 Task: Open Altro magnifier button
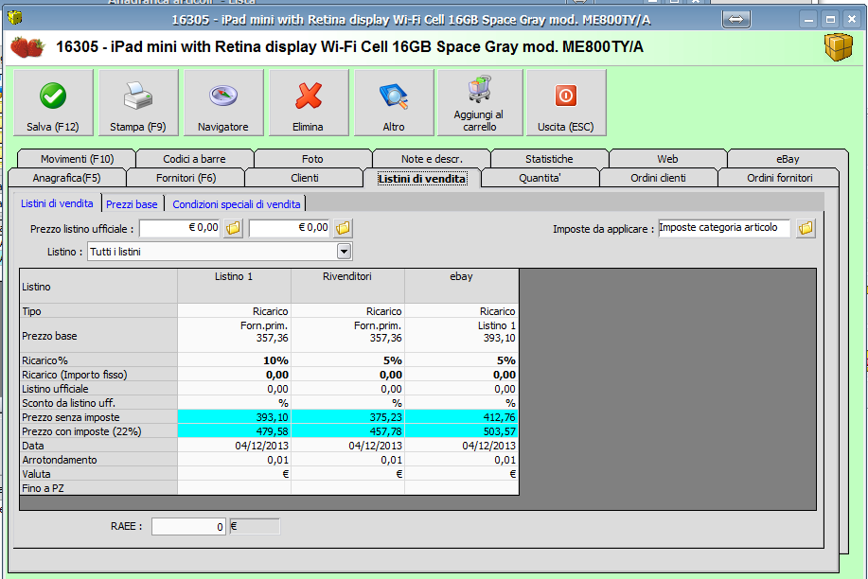tap(394, 102)
